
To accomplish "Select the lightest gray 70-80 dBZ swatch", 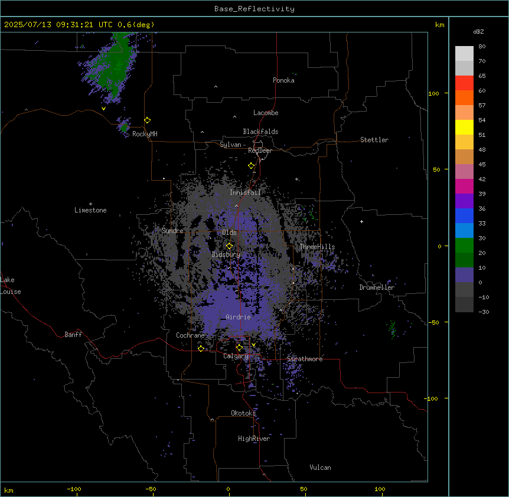I will point(464,54).
